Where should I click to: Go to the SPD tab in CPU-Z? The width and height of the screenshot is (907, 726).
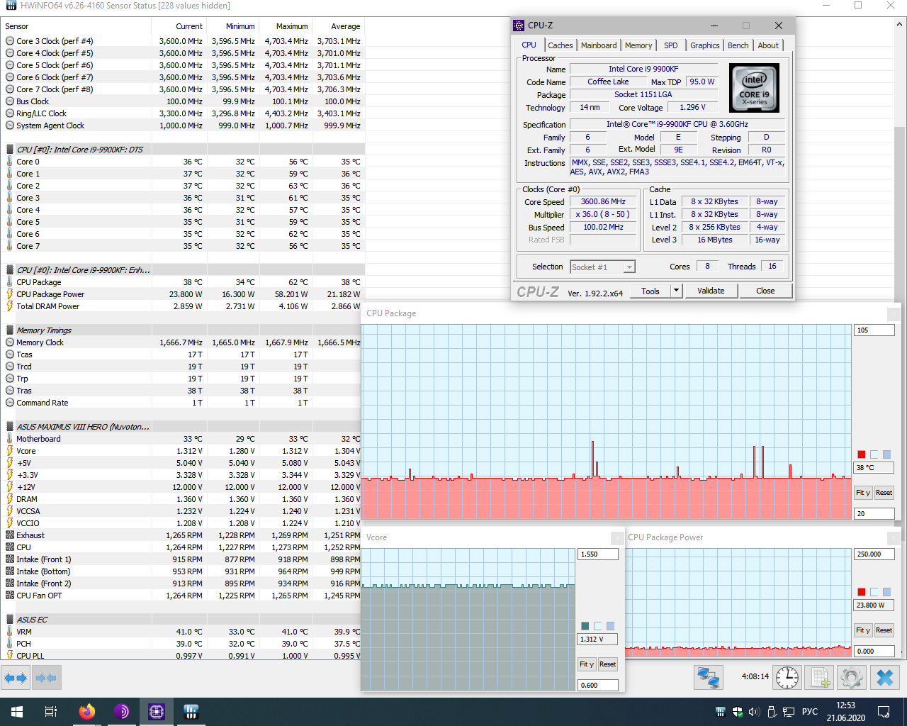(x=671, y=45)
